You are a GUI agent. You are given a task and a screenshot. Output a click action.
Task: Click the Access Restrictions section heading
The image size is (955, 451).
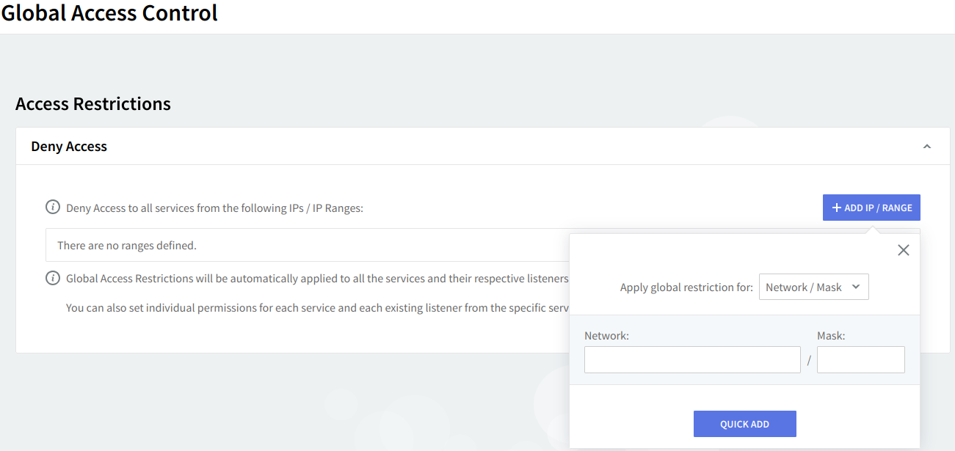click(93, 104)
